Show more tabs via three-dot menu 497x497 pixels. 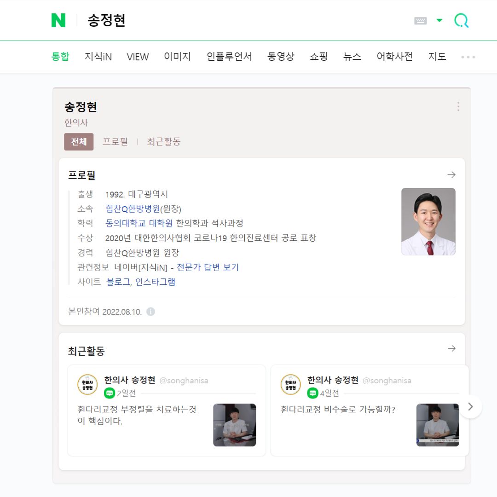(x=468, y=57)
